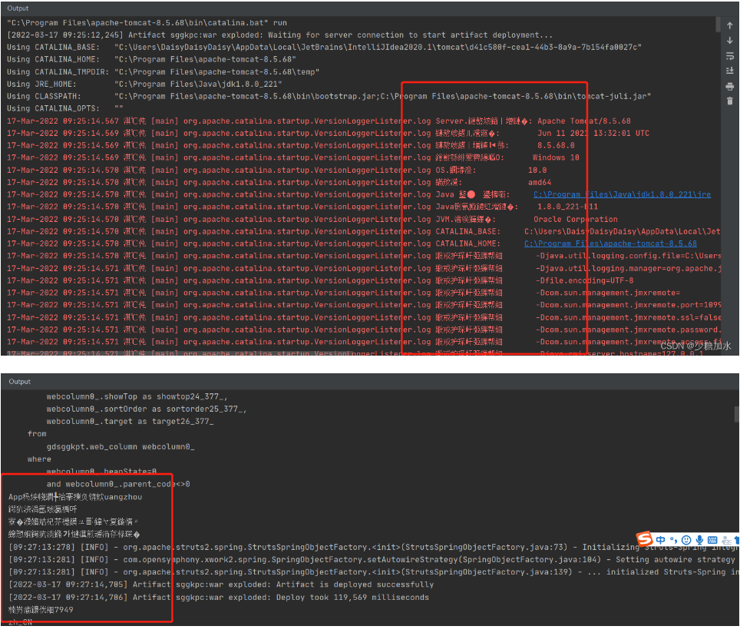740x636 pixels.
Task: Click the catalina.bat run command line
Action: [x=147, y=23]
